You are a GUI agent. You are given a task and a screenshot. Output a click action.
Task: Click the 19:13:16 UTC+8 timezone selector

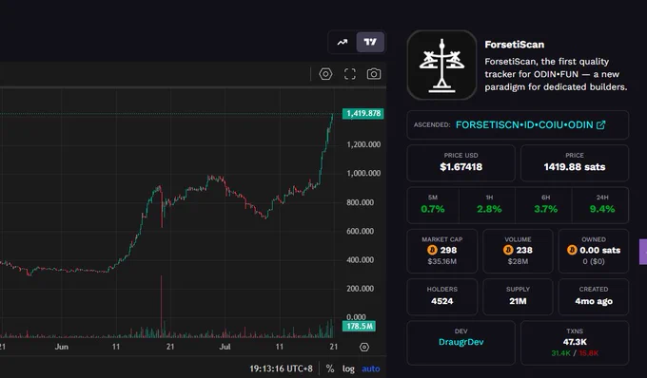tap(281, 369)
